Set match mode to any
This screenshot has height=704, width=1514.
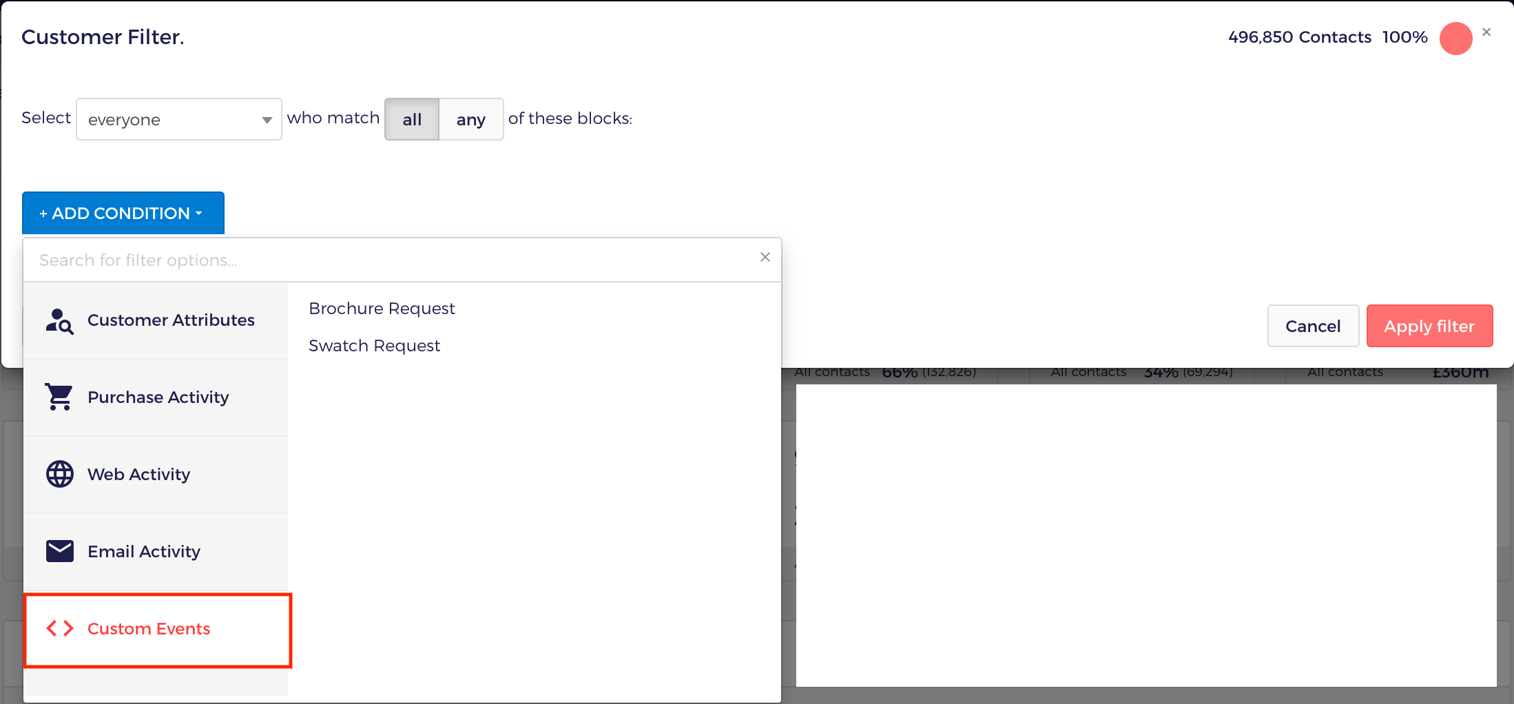(x=471, y=119)
